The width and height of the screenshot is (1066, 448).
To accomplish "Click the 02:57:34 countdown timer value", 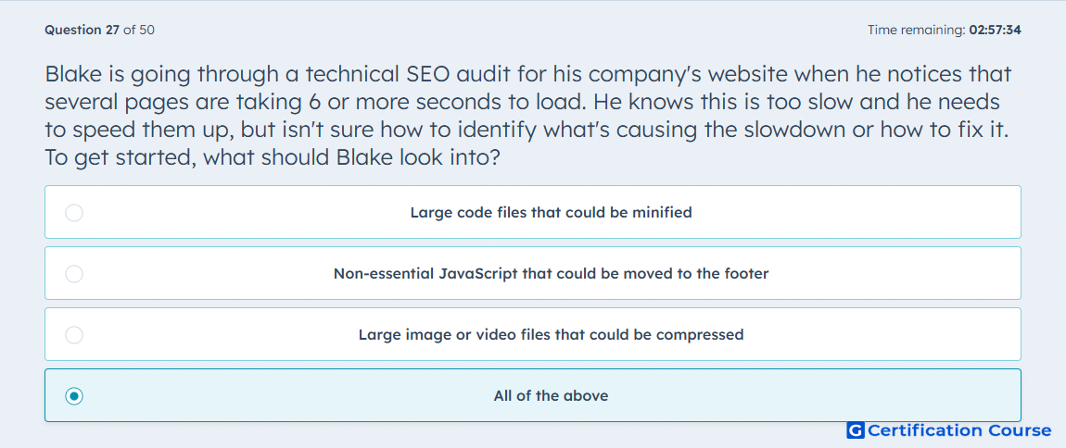I will click(x=995, y=31).
